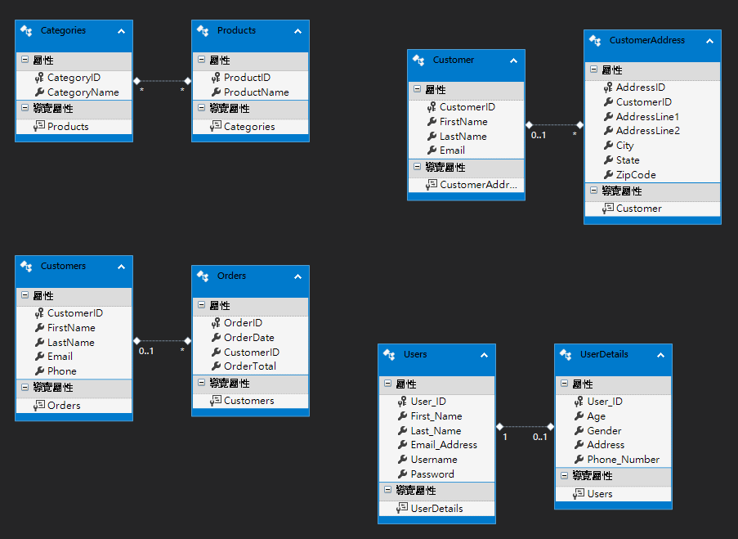Click the key icon beside AddressID
738x539 pixels.
pos(607,88)
